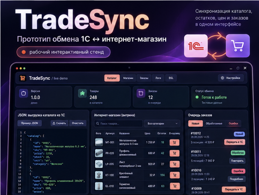Click the purple shopping cart tile
This screenshot has height=195, width=259.
tap(238, 46)
